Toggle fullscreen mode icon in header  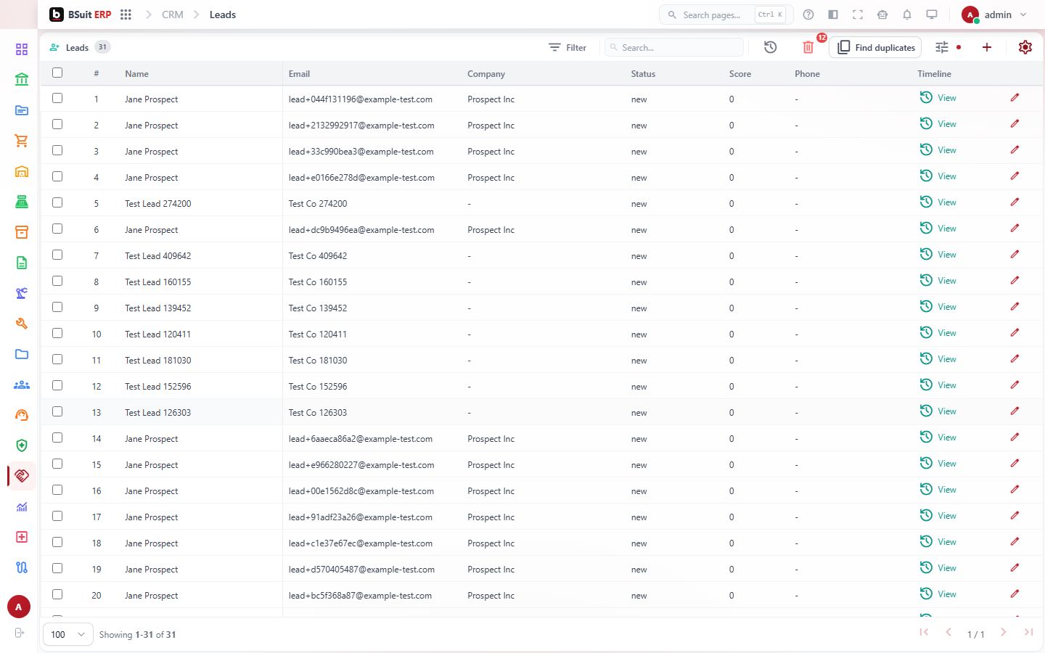point(858,15)
